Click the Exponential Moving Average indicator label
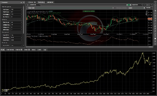The image size is (157, 96). pos(40,11)
